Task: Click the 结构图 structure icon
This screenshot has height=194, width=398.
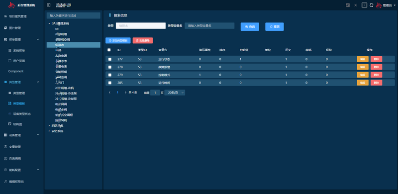Action: pos(9,124)
